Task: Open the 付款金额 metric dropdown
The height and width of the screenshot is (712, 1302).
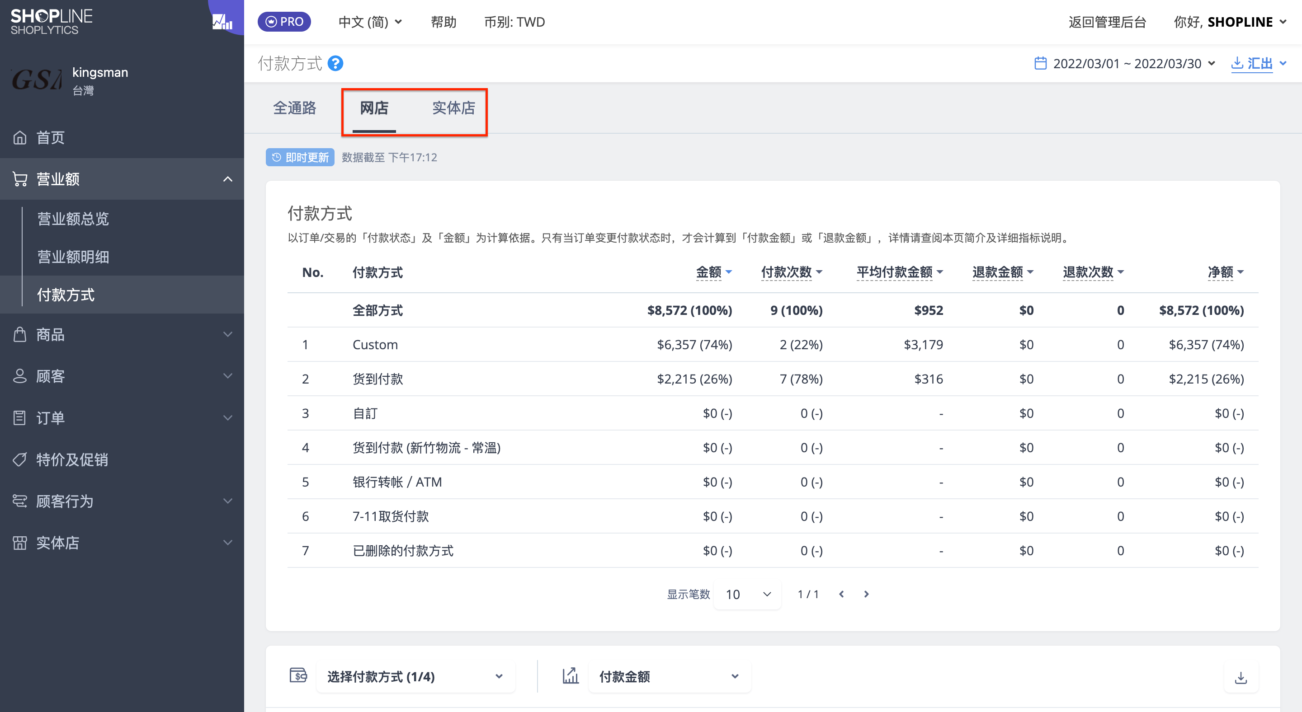Action: (670, 677)
